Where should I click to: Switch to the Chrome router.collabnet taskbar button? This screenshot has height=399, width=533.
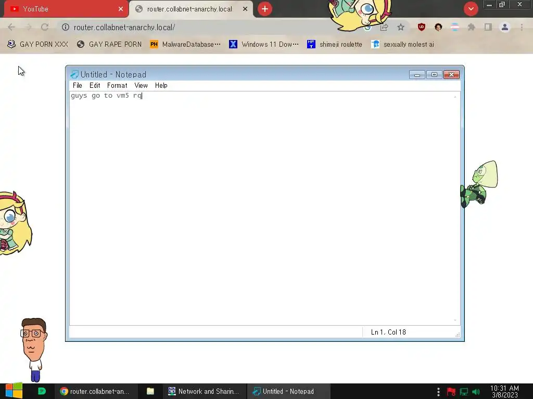(96, 391)
